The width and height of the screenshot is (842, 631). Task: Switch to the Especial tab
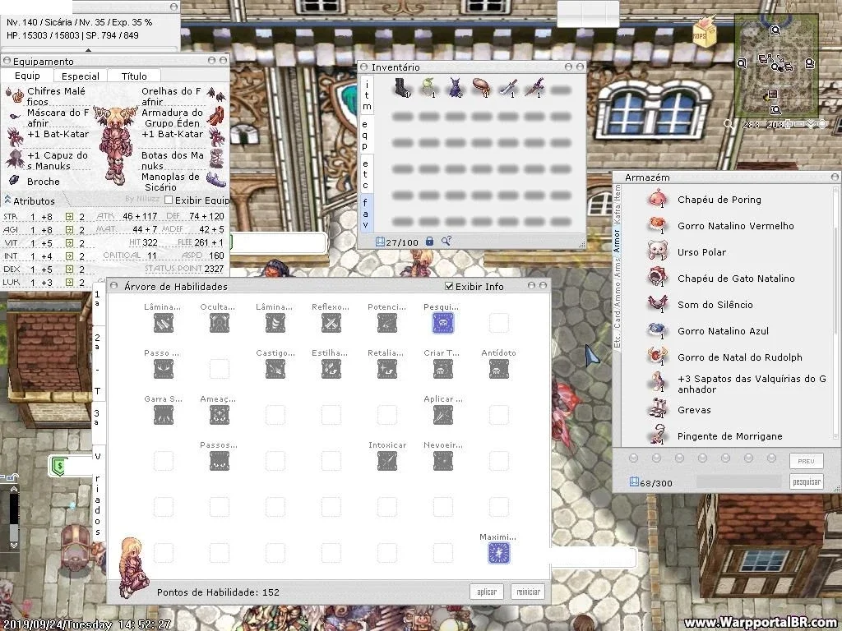80,76
